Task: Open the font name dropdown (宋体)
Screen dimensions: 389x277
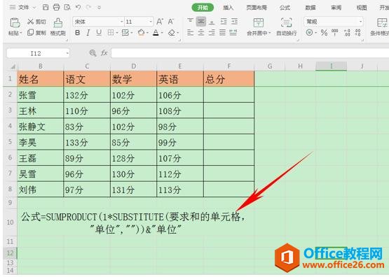Action: coord(121,22)
